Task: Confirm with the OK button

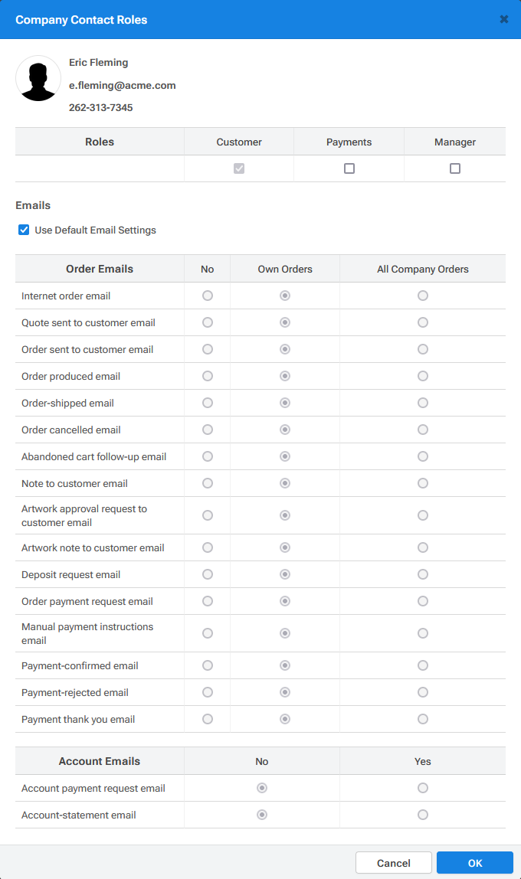Action: click(475, 863)
